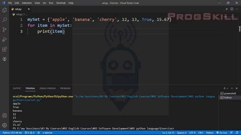Screen dimensions: 241x135
Task: Open the Go menu
Action: click(44, 3)
